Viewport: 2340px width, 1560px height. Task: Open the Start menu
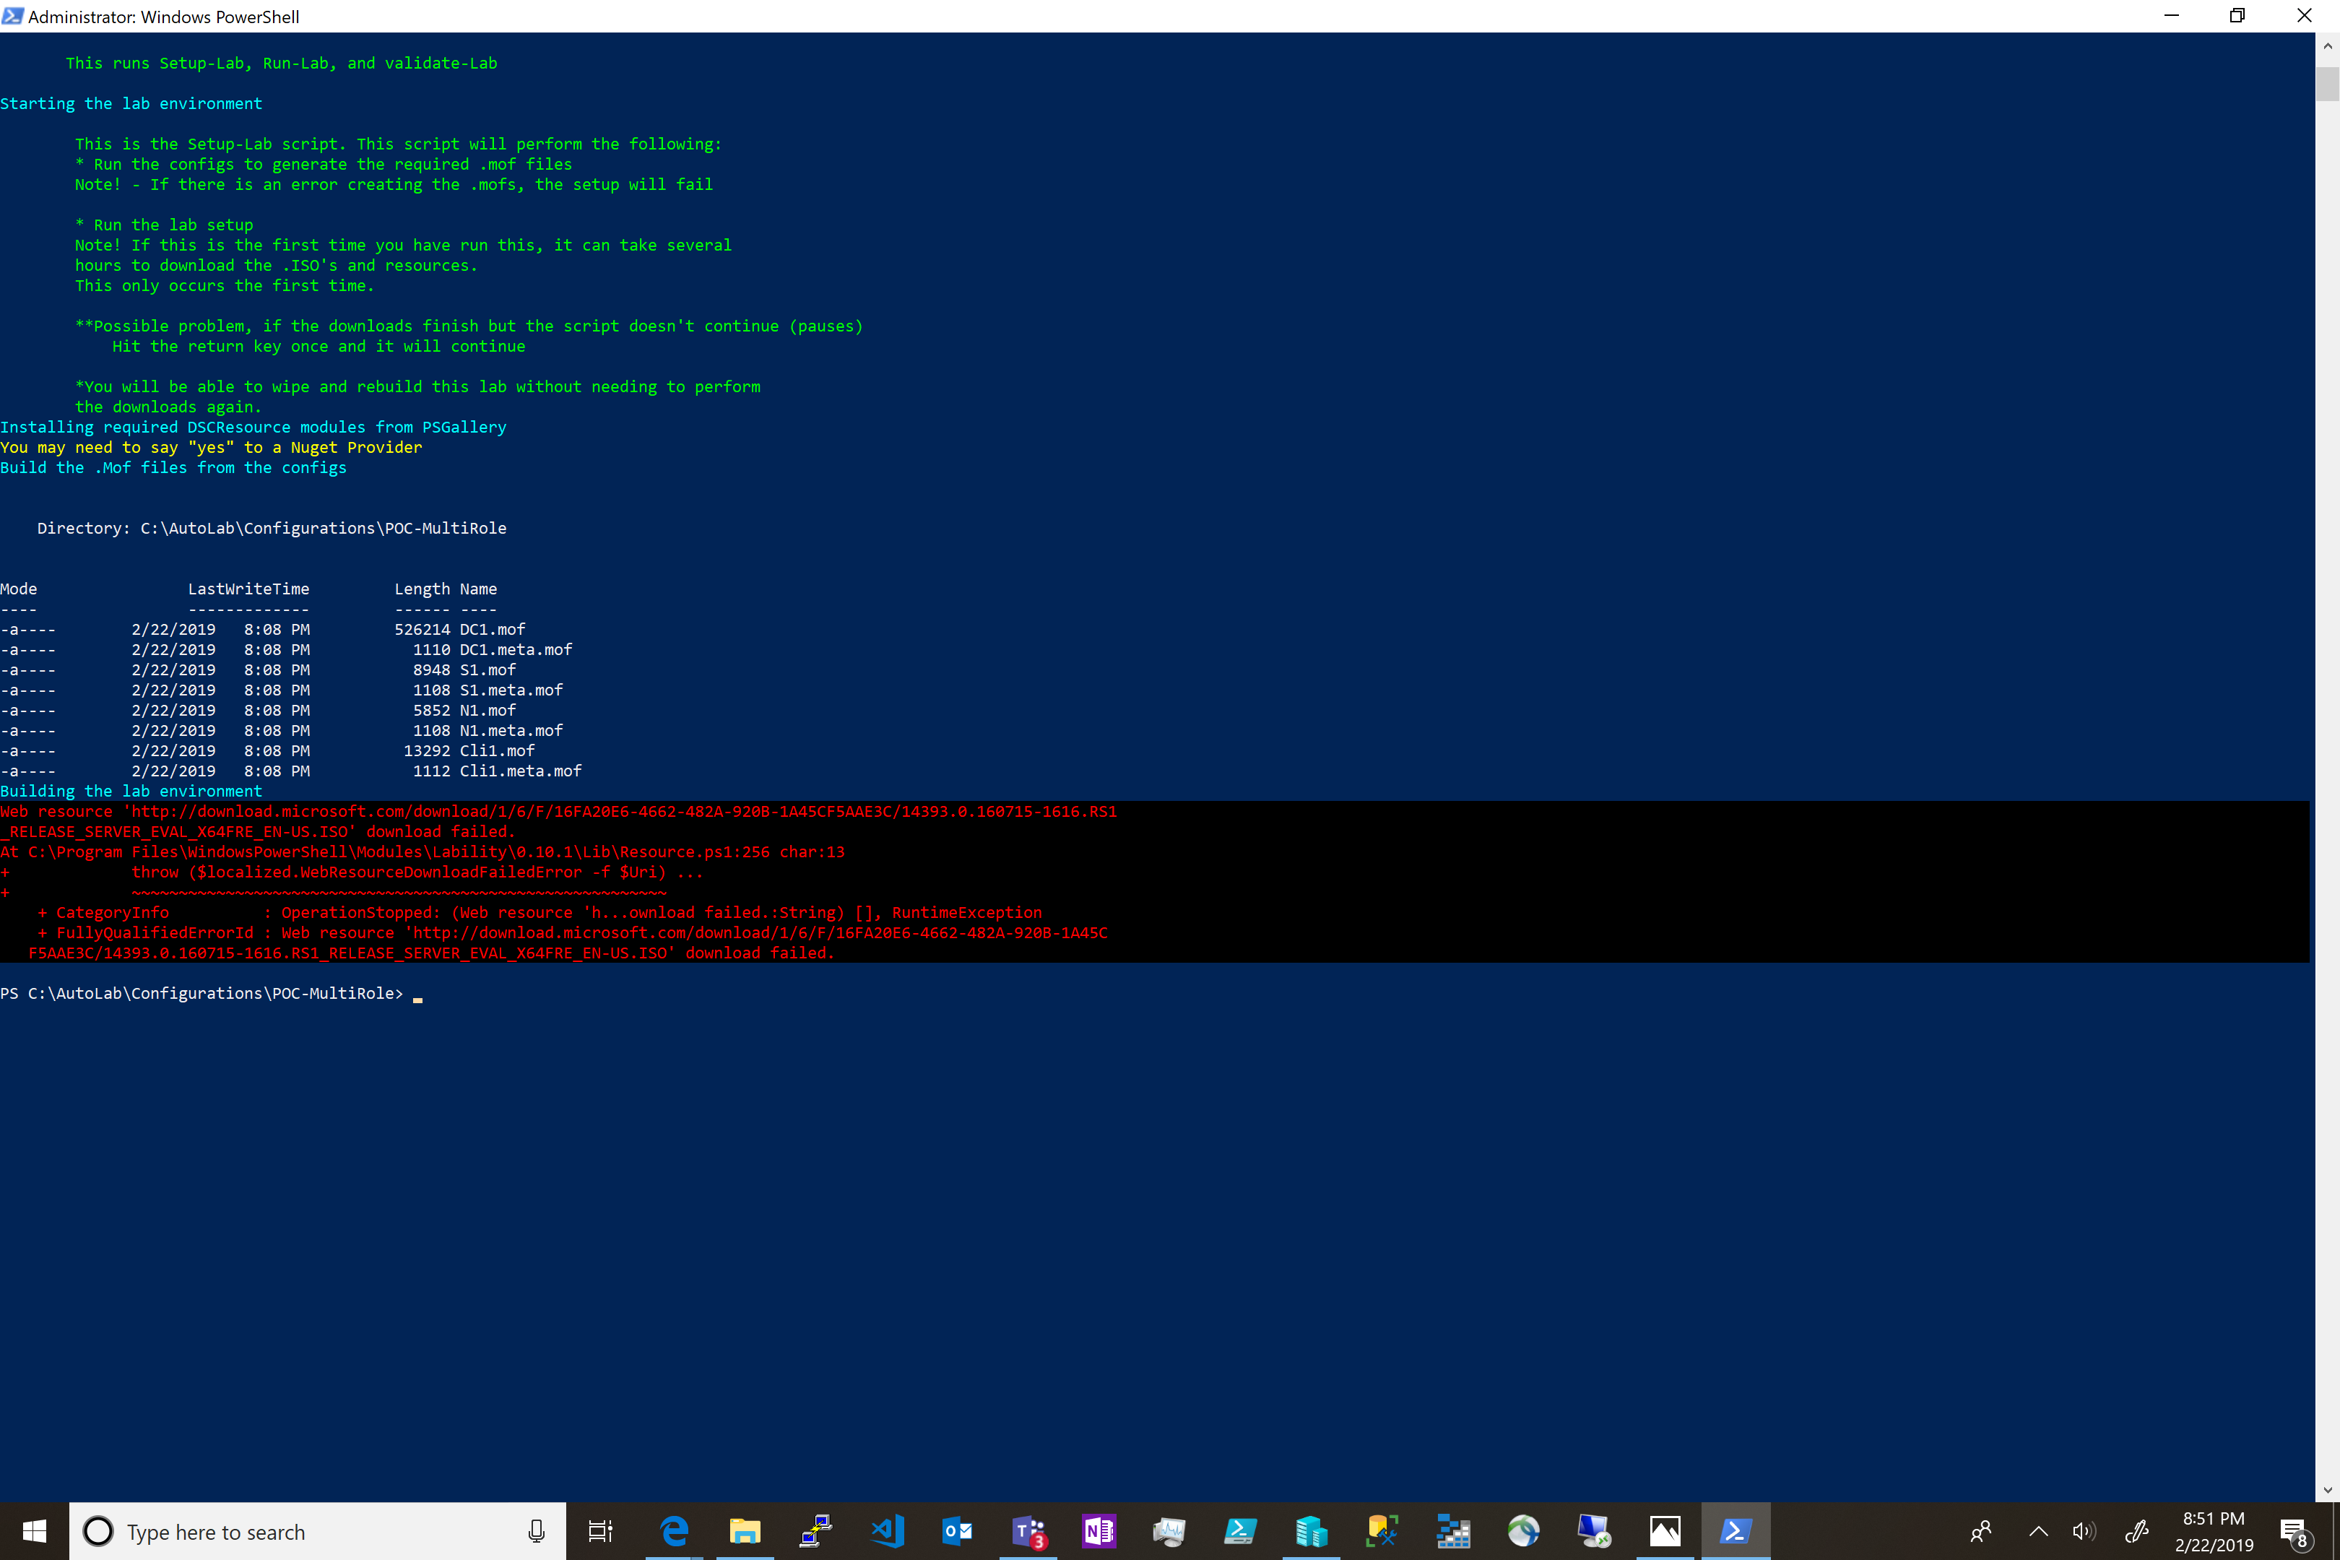click(x=35, y=1532)
